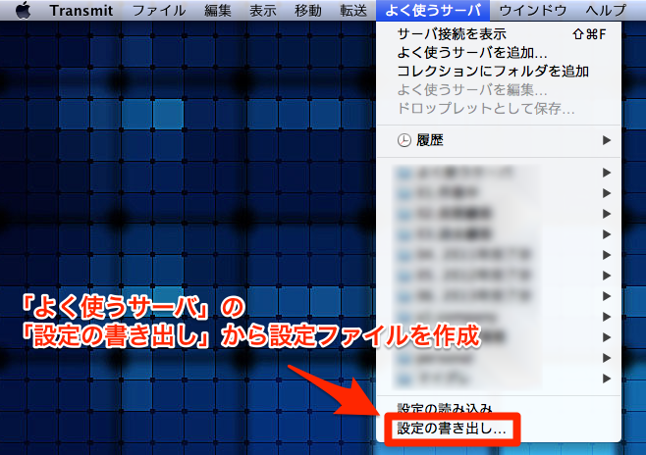Close the highlighted よく使うサーバ menu

431,10
